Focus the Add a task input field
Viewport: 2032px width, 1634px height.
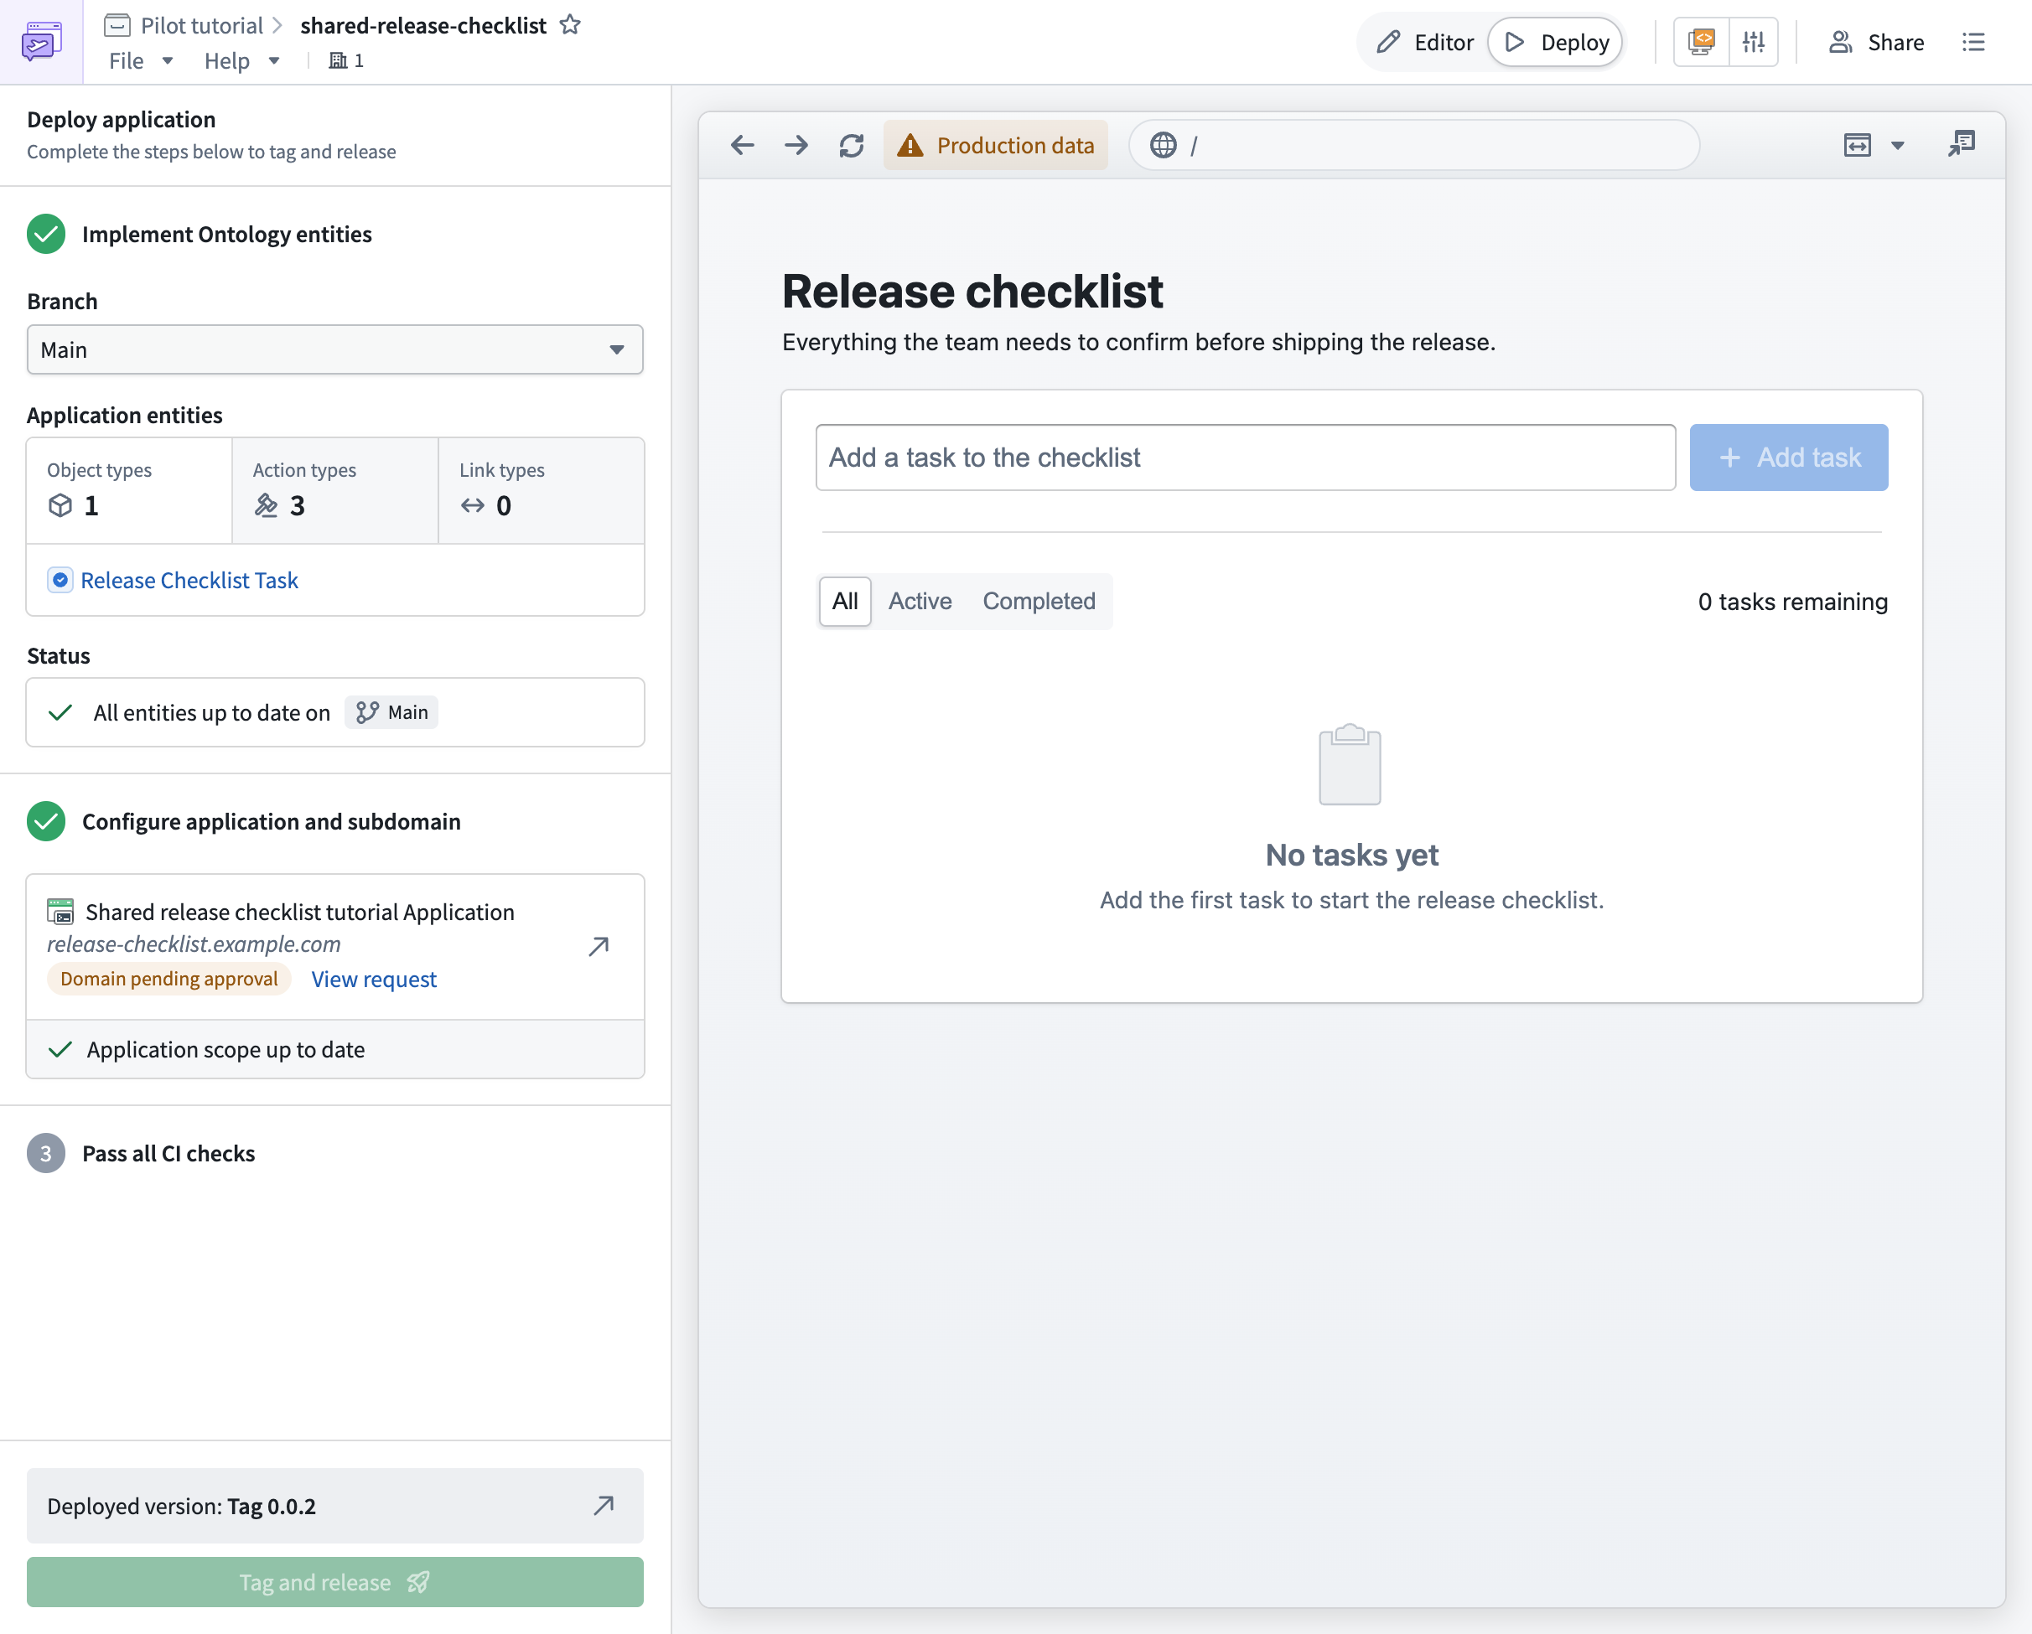[1245, 457]
